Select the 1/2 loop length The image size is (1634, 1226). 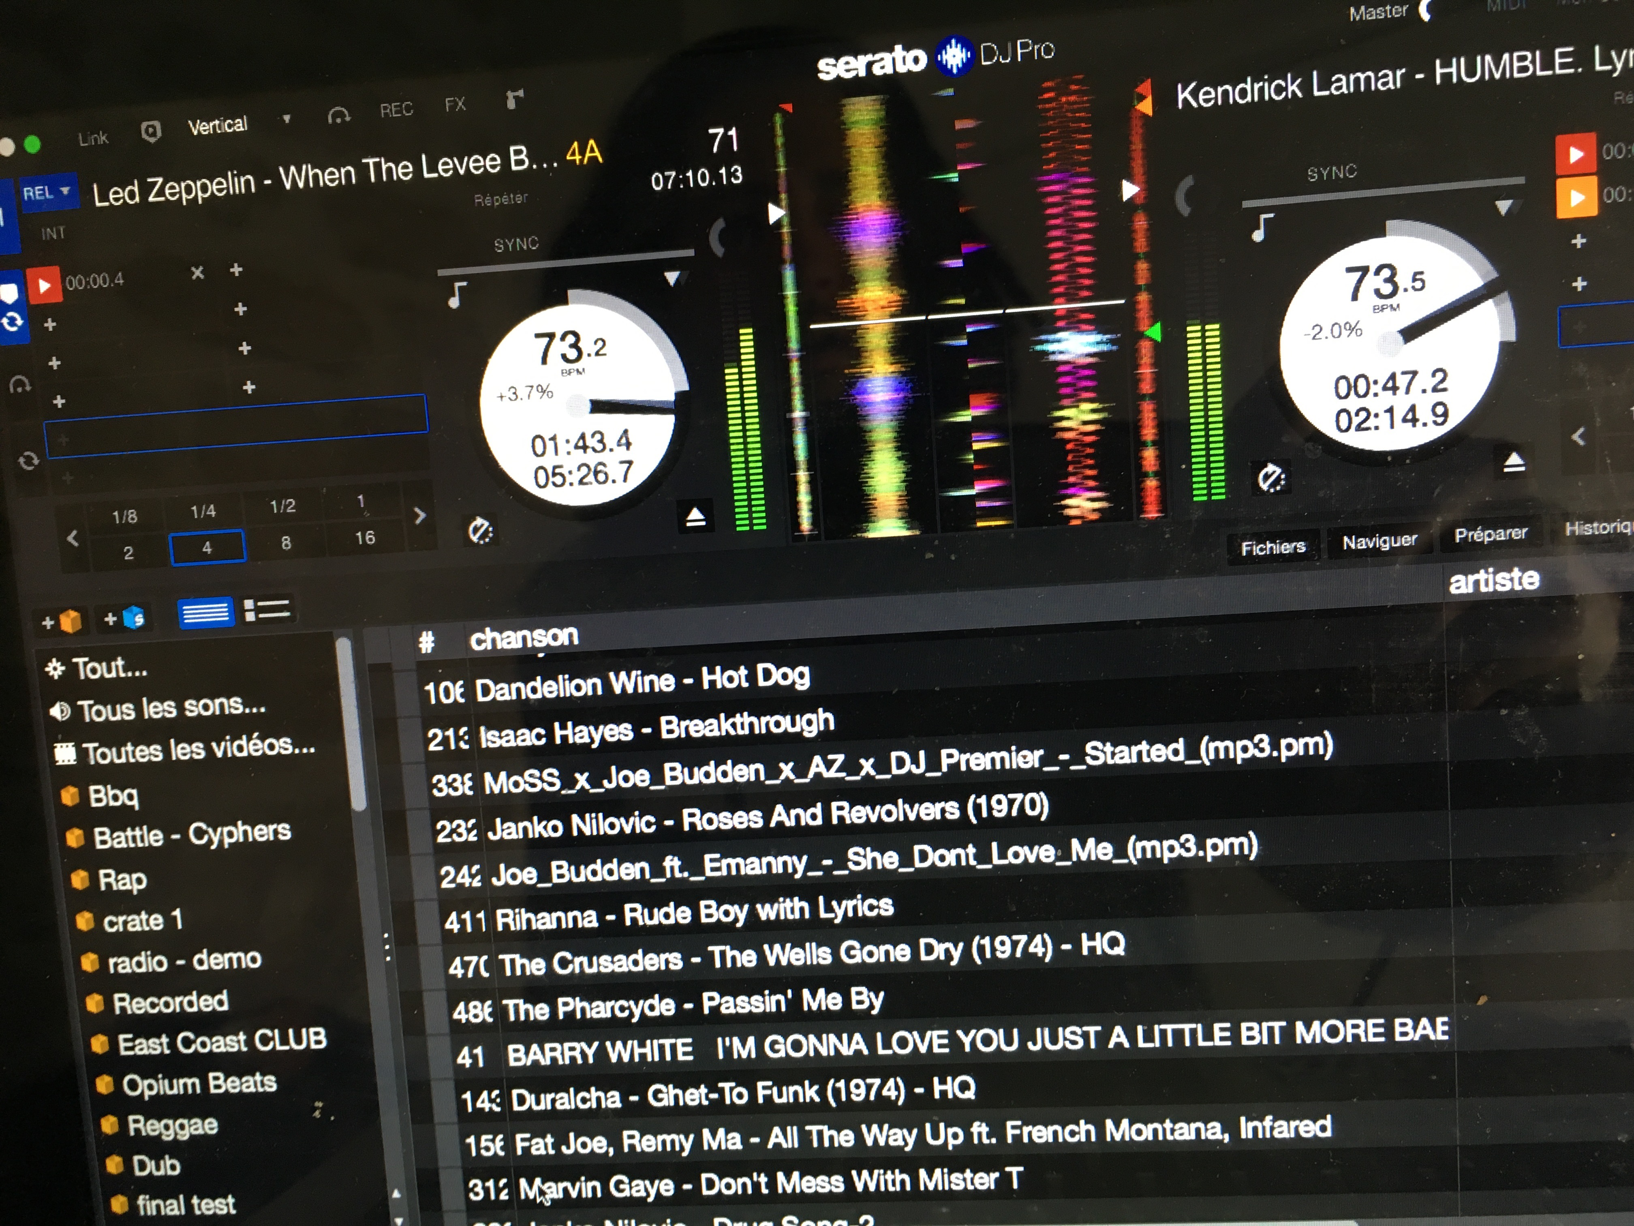pyautogui.click(x=282, y=506)
